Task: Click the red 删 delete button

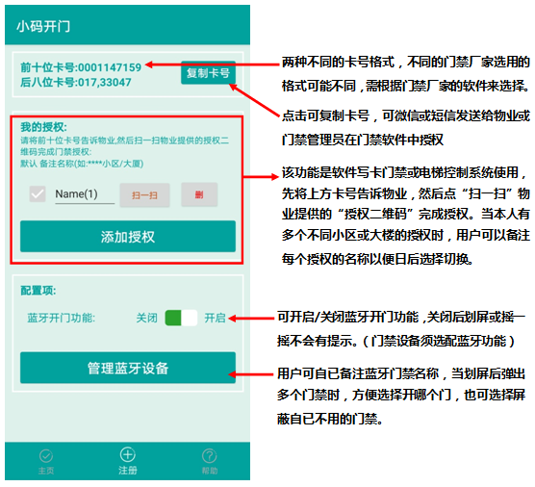Action: click(x=199, y=194)
